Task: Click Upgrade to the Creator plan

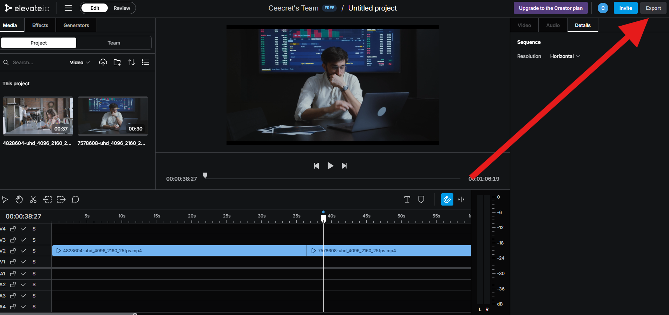Action: coord(551,8)
